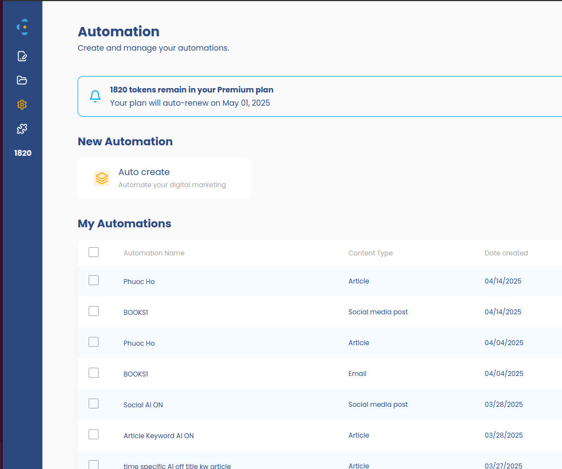Click the Automation Name column header
The height and width of the screenshot is (469, 562).
pos(154,253)
